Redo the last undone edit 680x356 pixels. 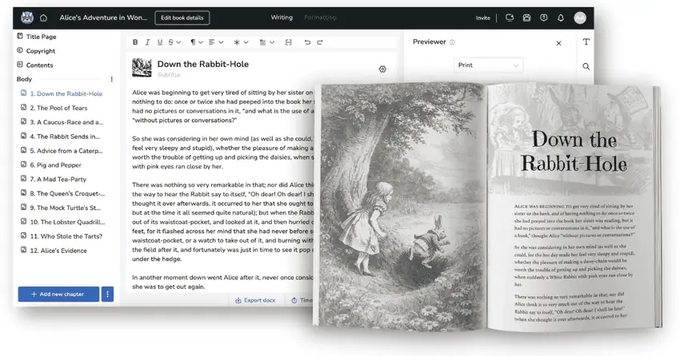[x=320, y=42]
